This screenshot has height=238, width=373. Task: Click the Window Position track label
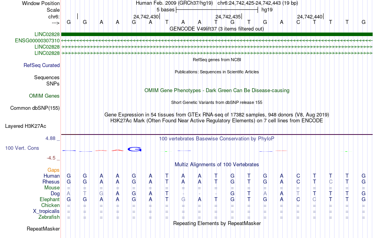(41, 3)
